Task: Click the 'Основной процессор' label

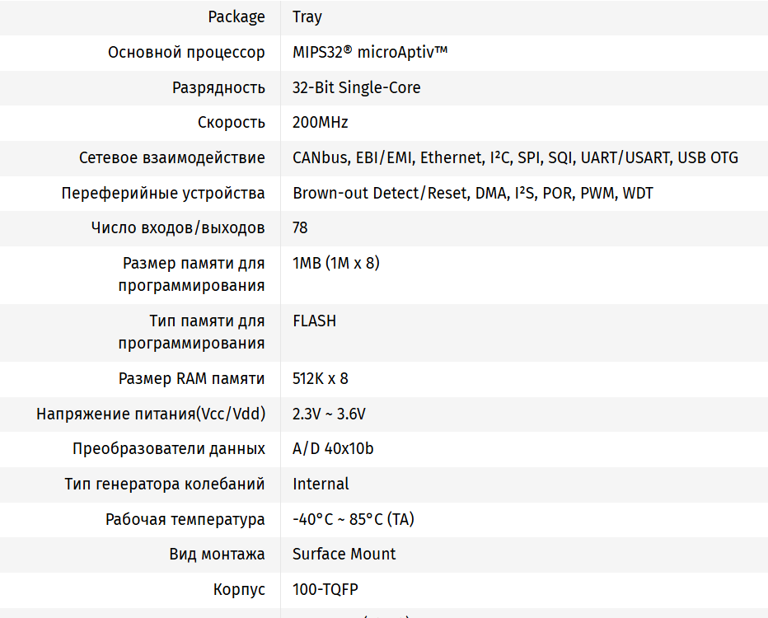Action: coord(186,52)
